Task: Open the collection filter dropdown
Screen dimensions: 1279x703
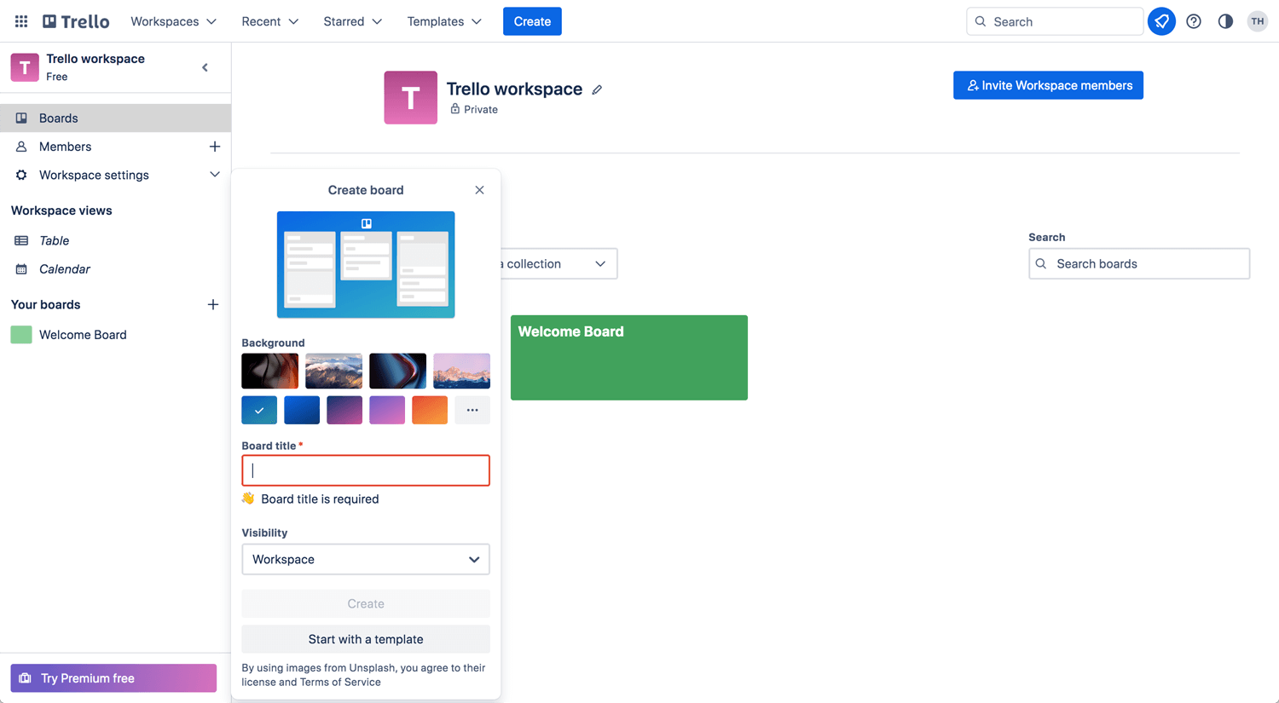Action: tap(558, 264)
